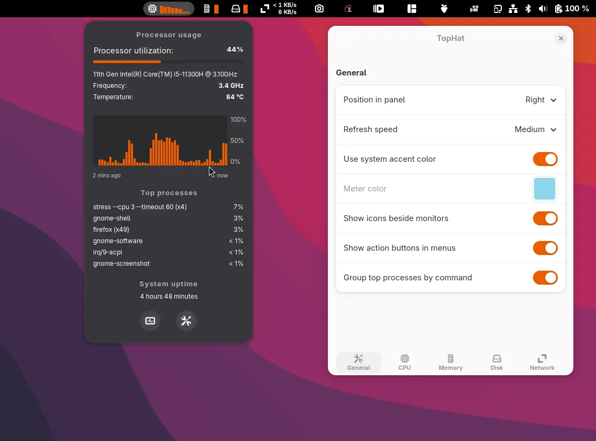Click the light blue Meter color swatch
The image size is (596, 441).
tap(544, 189)
